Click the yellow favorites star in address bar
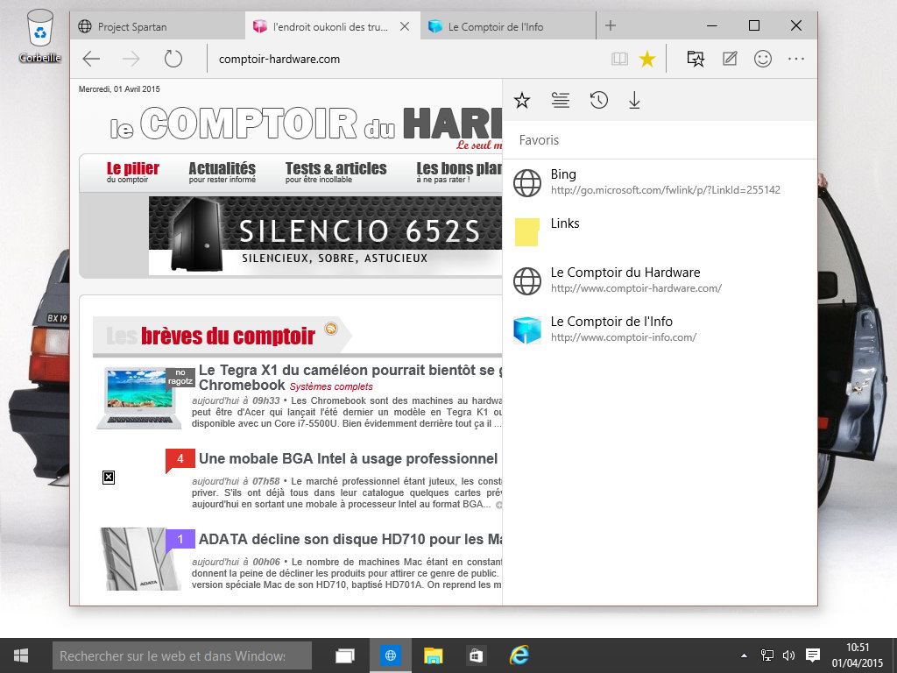897x673 pixels. click(x=647, y=59)
